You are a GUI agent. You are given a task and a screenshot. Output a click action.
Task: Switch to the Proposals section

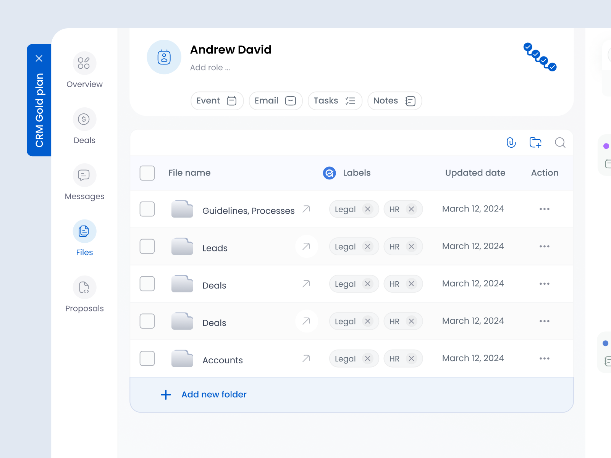point(84,287)
